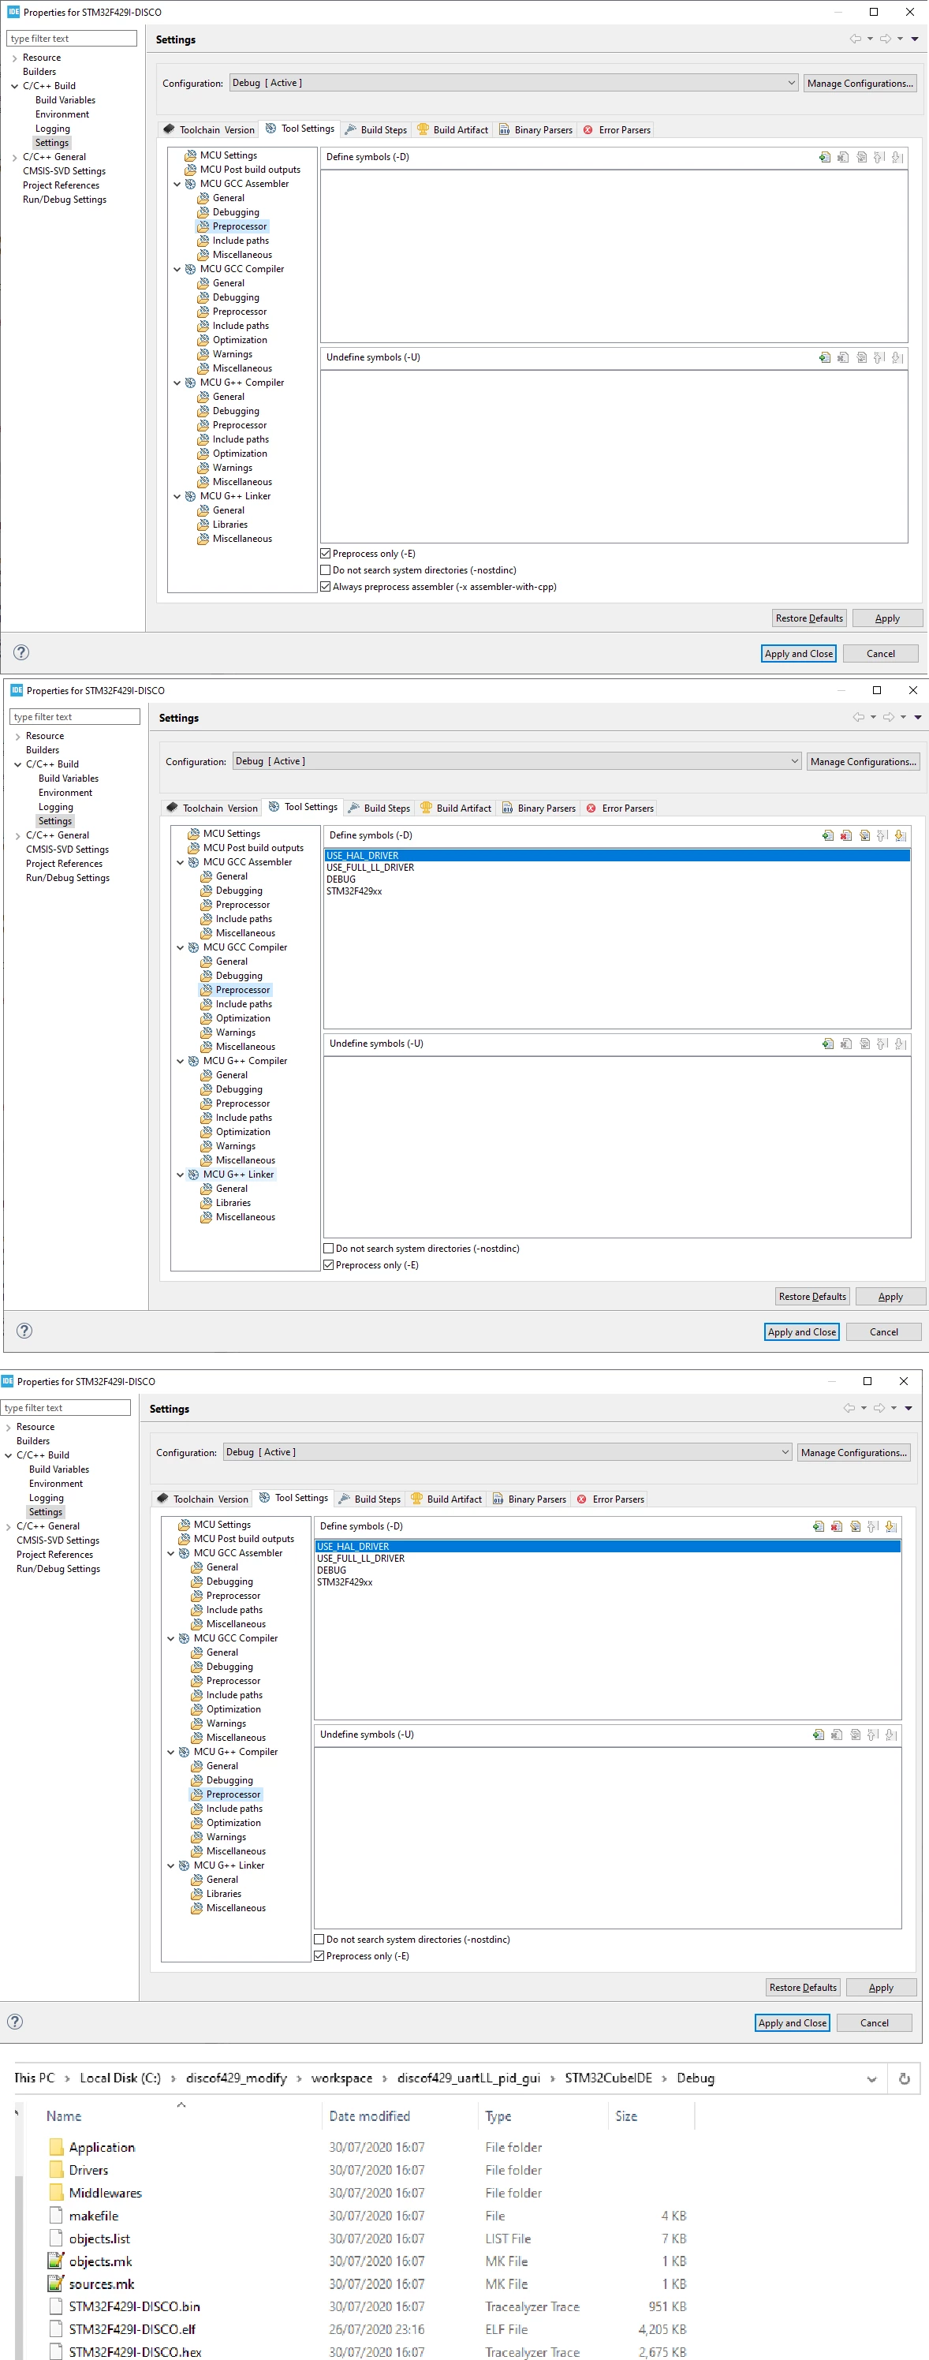The image size is (929, 2360).
Task: Click the file explorer refresh icon
Action: (x=903, y=2078)
